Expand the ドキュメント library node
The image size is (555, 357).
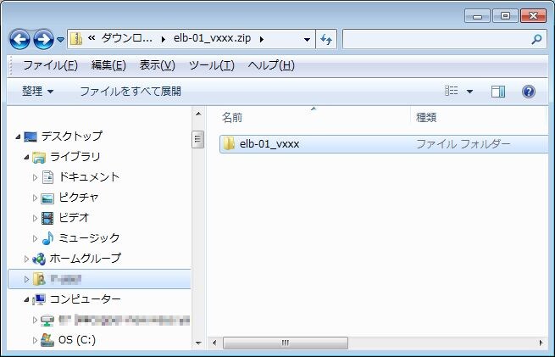click(x=36, y=177)
